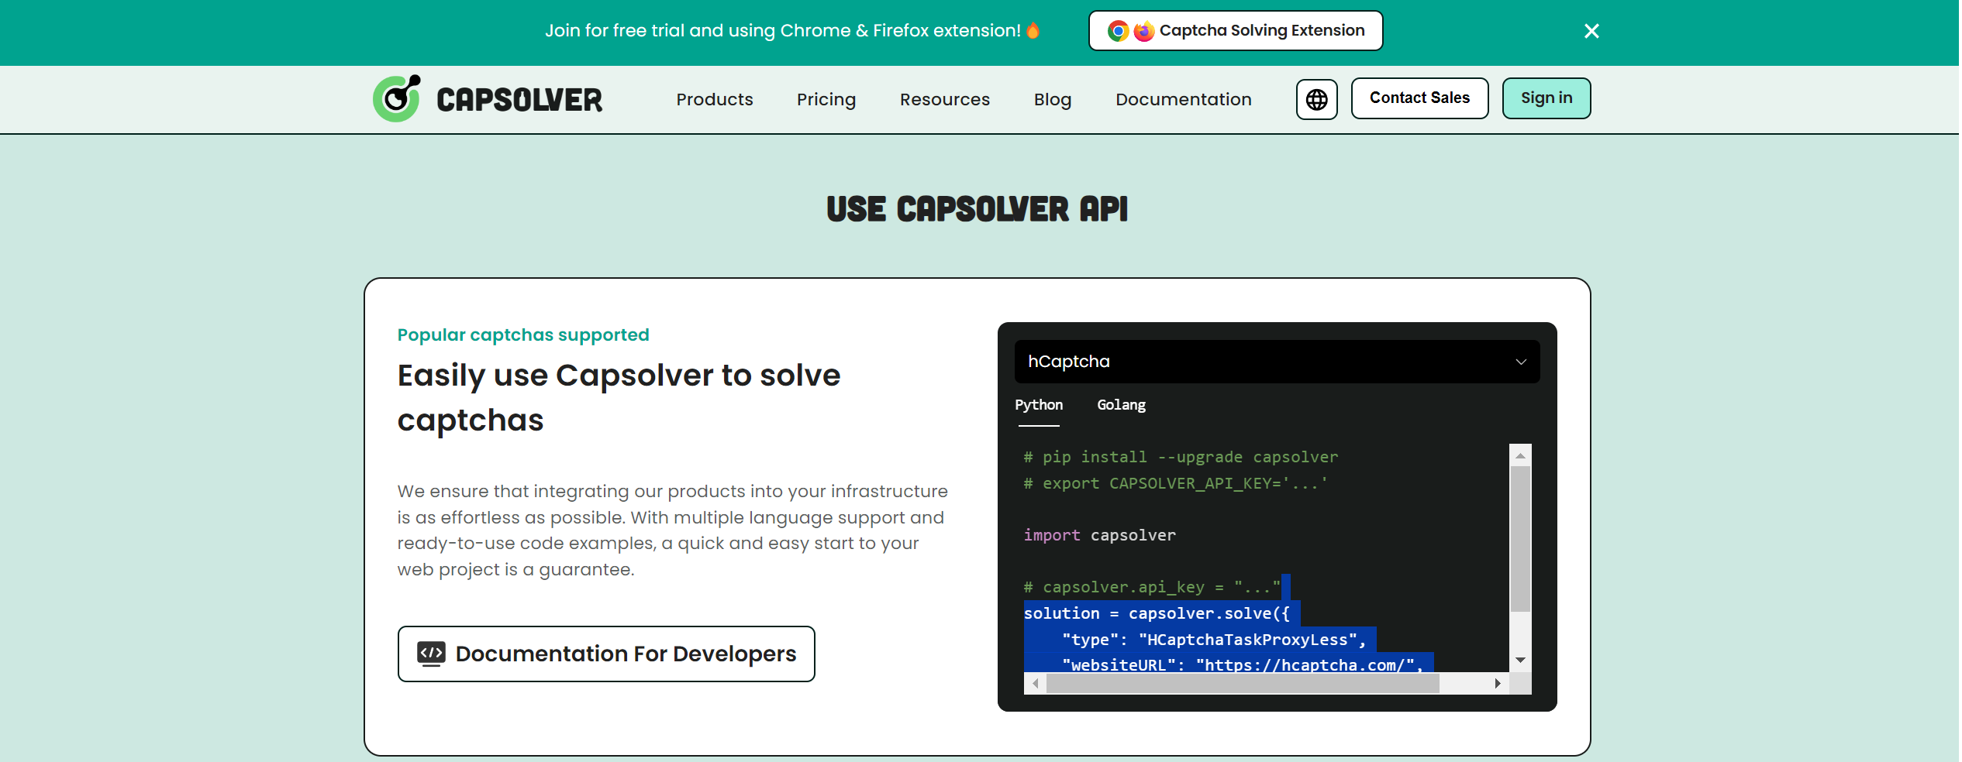Switch to the Python code tab
The image size is (1962, 762).
[x=1038, y=405]
